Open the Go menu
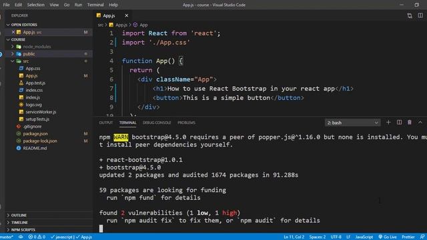427x240 pixels. (67, 5)
